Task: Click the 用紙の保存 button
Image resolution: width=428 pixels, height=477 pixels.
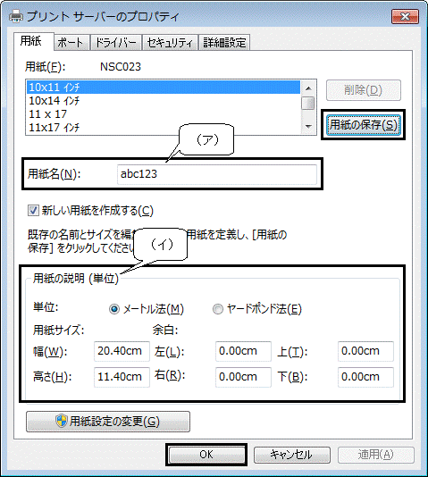Action: pos(363,125)
